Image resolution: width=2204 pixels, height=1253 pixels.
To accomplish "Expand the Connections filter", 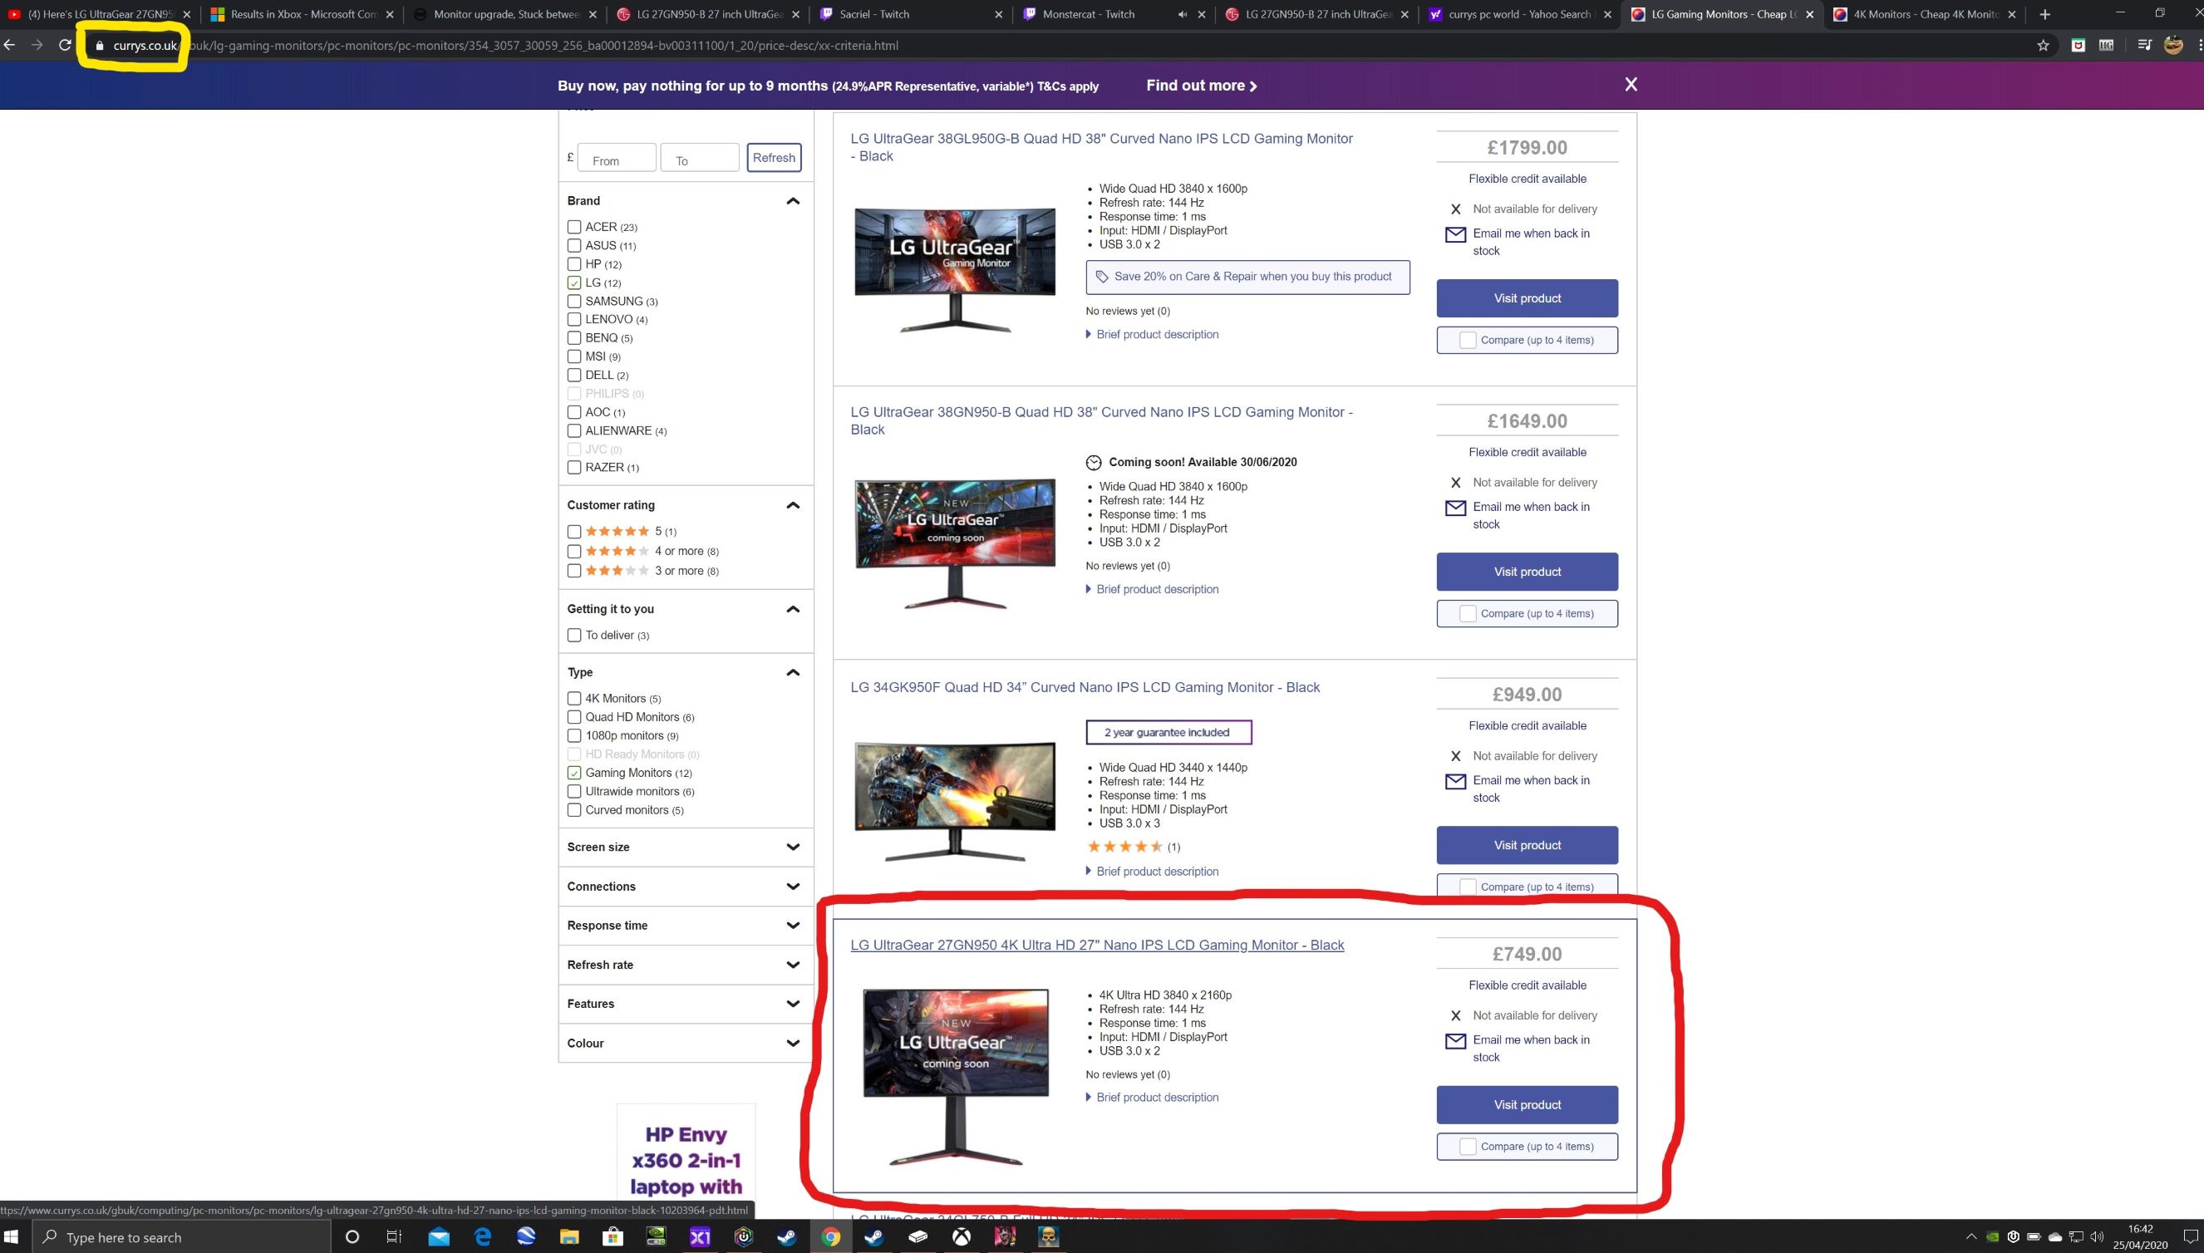I will coord(794,887).
